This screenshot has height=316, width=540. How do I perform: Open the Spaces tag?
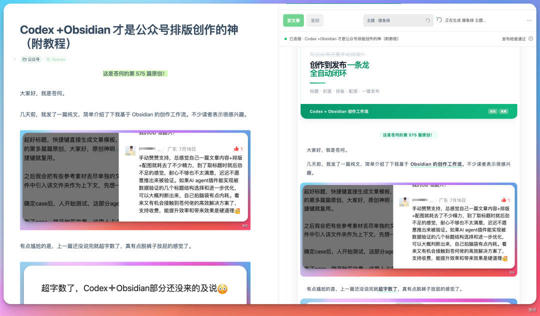tap(56, 59)
